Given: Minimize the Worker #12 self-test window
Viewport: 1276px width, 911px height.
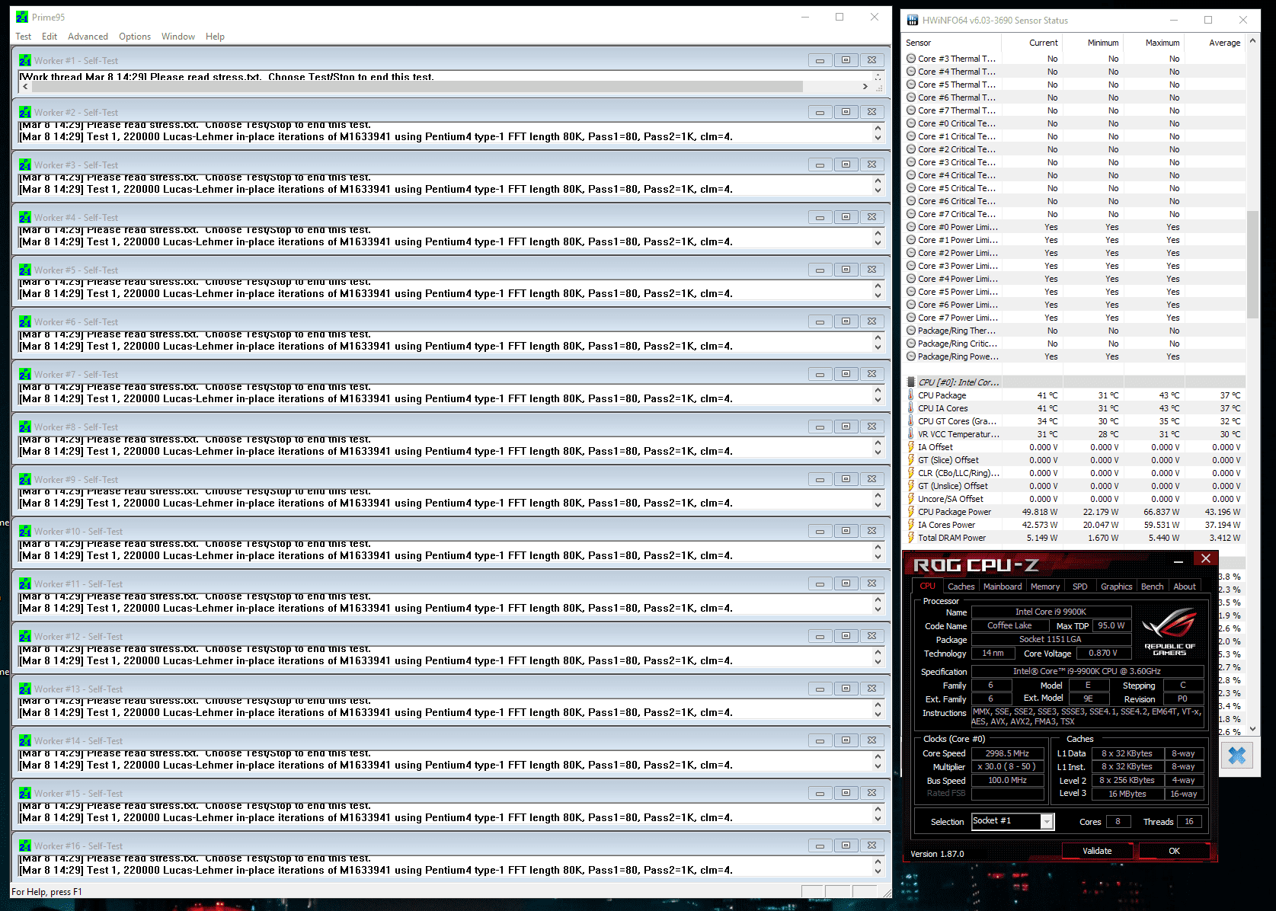Looking at the screenshot, I should (820, 636).
